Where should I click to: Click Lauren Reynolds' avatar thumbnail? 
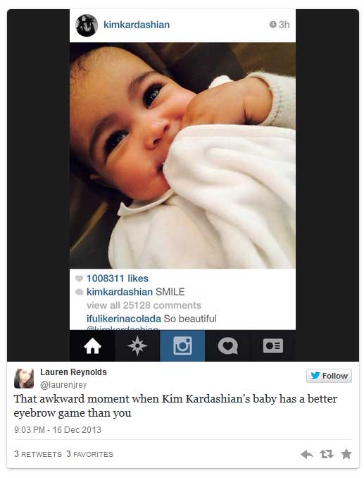coord(24,379)
